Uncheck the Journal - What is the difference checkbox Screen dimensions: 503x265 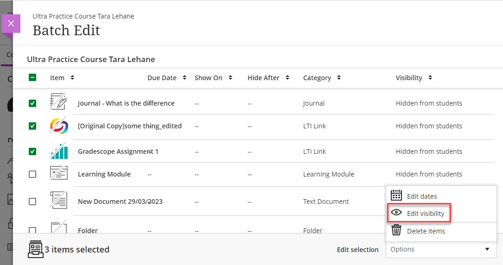click(x=32, y=103)
